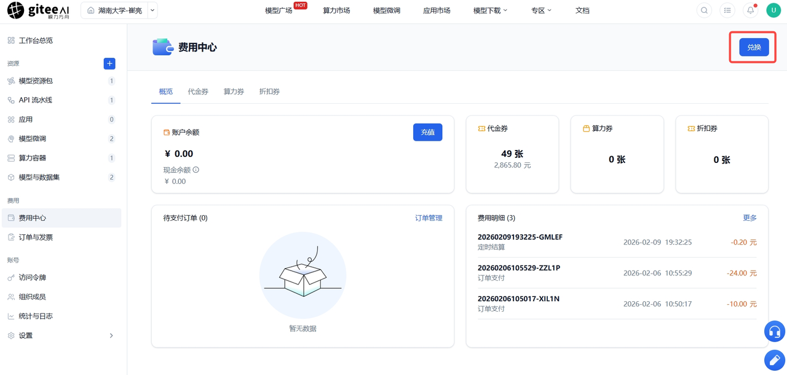Expand the 设置 chevron in sidebar
Screen dimensions: 787x375
[111, 336]
